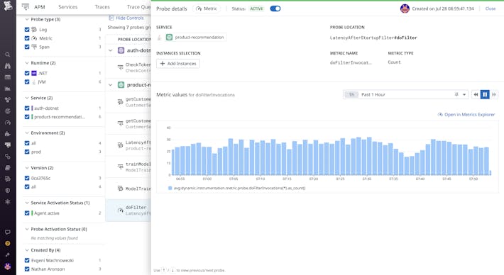Click the pin icon in time range selector
This screenshot has width=504, height=275.
[x=456, y=94]
